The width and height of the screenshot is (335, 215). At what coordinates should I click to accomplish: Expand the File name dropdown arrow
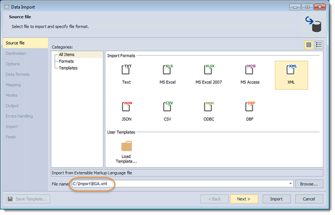tap(290, 184)
